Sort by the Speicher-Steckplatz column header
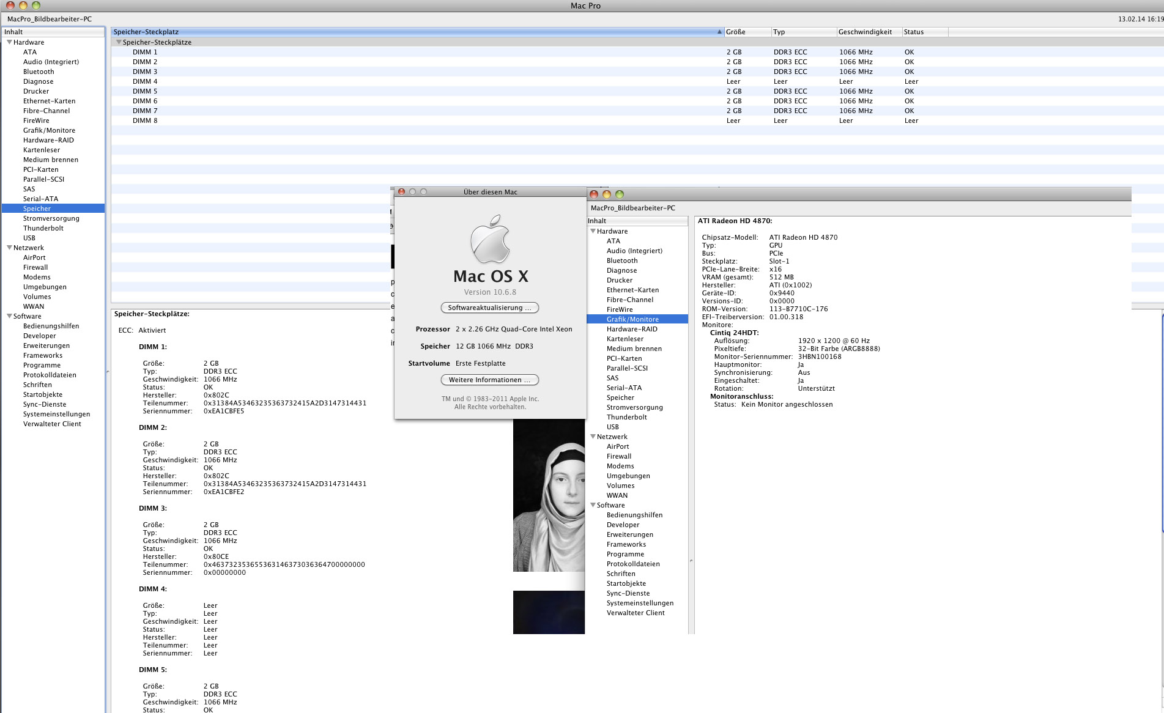Image resolution: width=1164 pixels, height=713 pixels. coord(417,32)
